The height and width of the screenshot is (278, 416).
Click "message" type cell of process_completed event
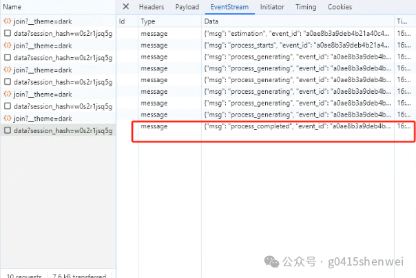[x=154, y=126]
